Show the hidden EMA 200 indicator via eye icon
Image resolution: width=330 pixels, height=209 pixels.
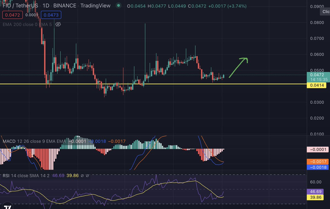pyautogui.click(x=58, y=24)
